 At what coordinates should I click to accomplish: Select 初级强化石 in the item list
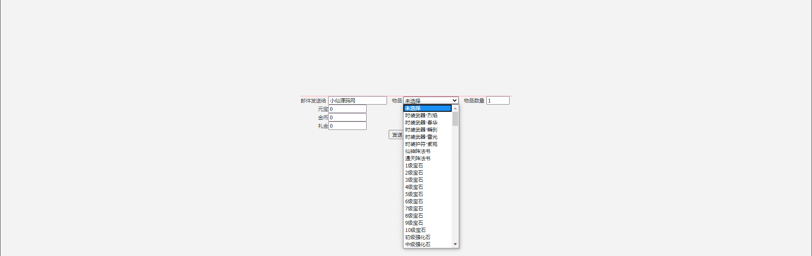click(x=428, y=237)
